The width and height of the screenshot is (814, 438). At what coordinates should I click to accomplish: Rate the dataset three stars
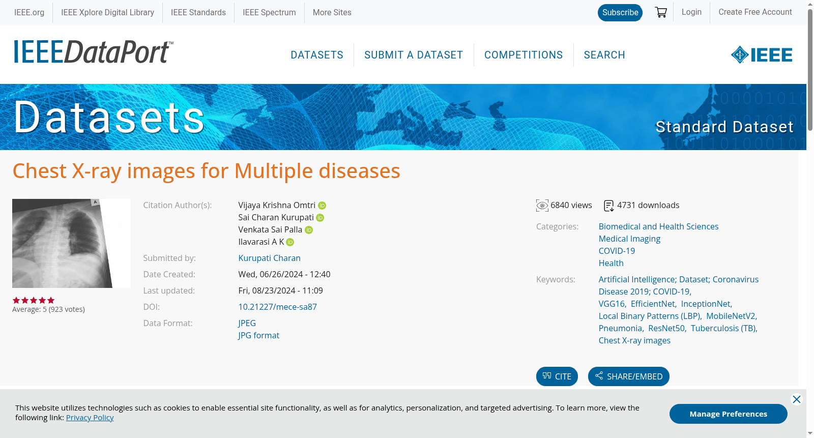click(34, 300)
